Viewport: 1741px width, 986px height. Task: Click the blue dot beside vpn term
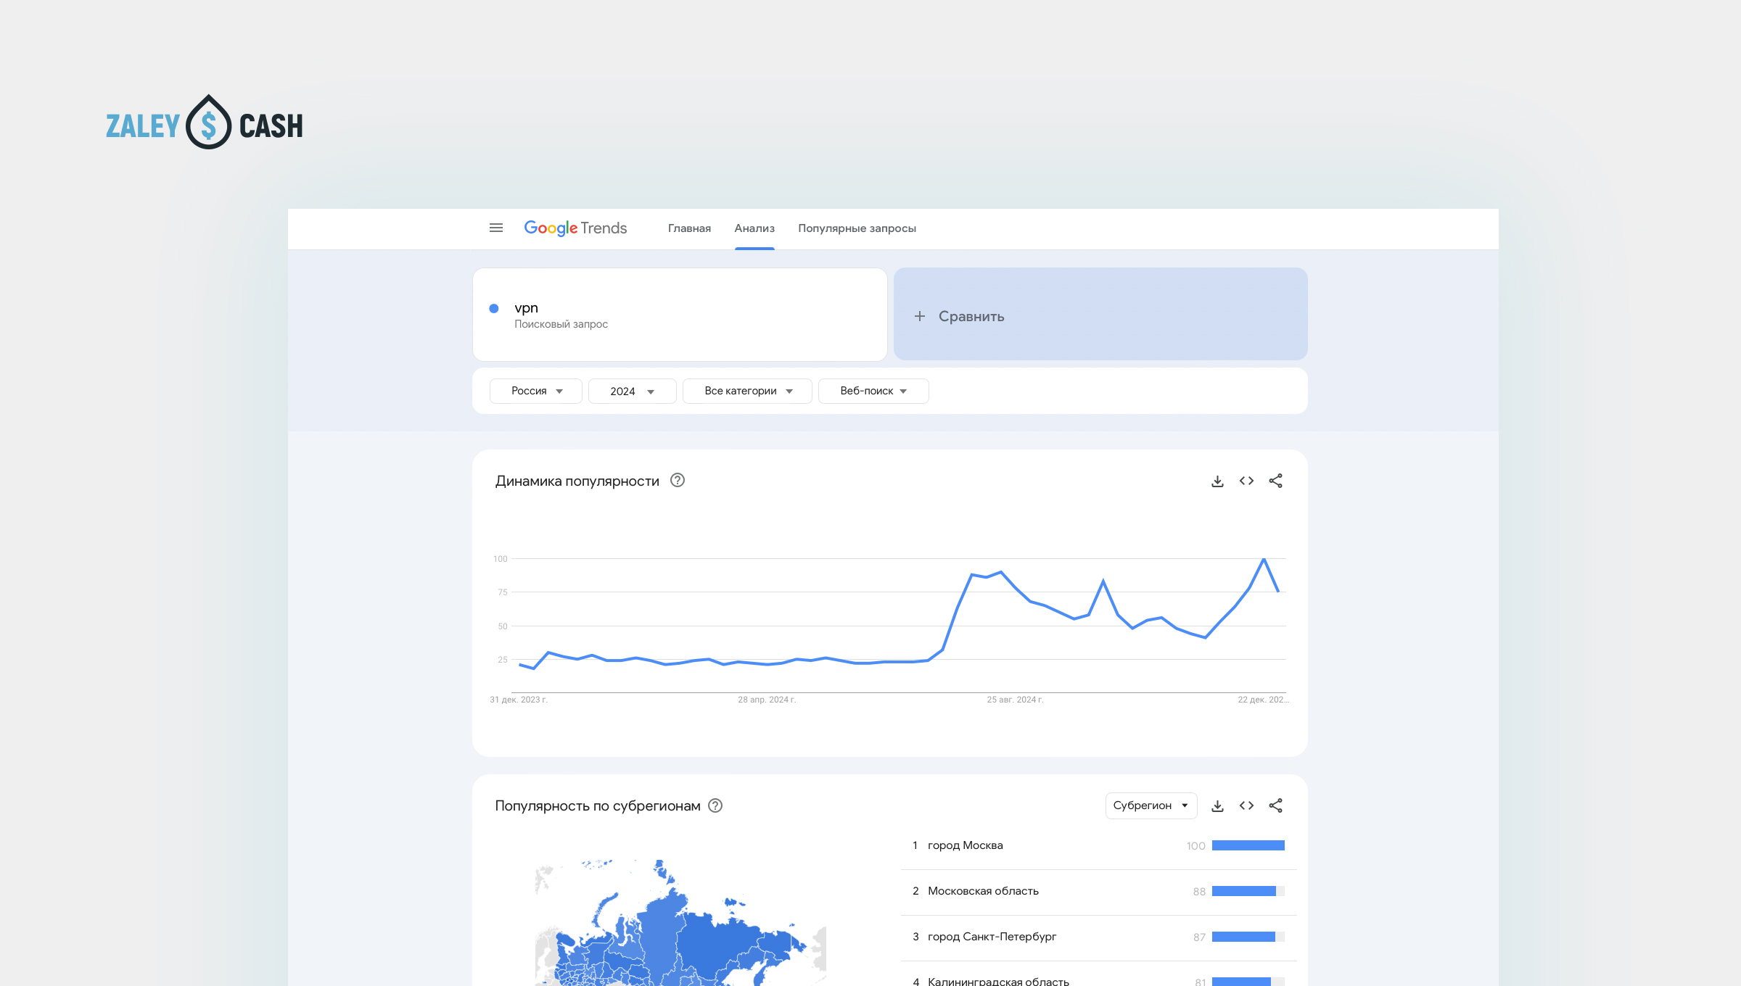(x=494, y=309)
